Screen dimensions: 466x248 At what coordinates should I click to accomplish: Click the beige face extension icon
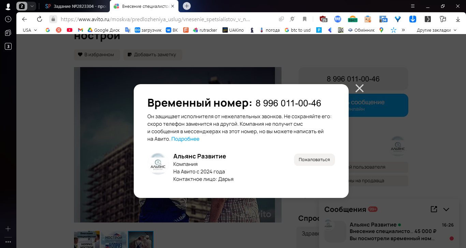coord(367,19)
